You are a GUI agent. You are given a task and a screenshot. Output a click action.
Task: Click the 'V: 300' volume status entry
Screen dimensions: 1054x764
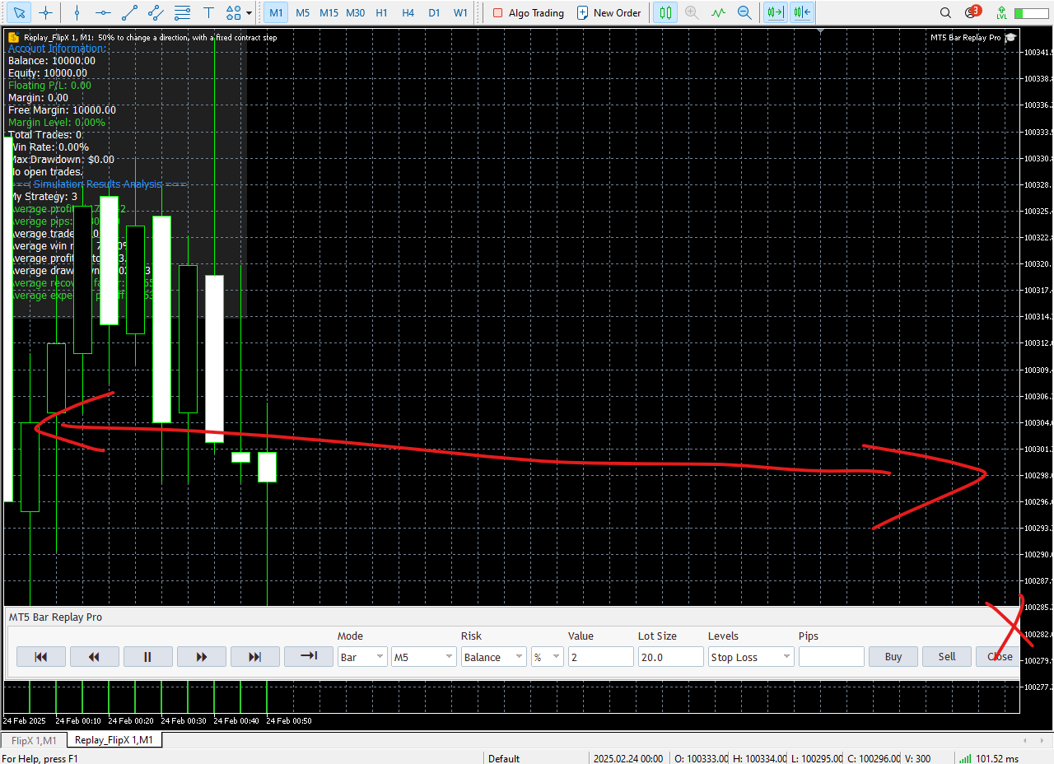918,758
